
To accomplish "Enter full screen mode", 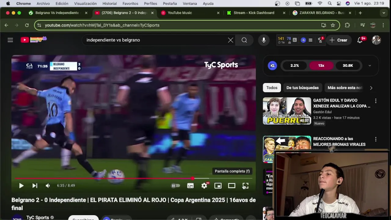I will [245, 185].
